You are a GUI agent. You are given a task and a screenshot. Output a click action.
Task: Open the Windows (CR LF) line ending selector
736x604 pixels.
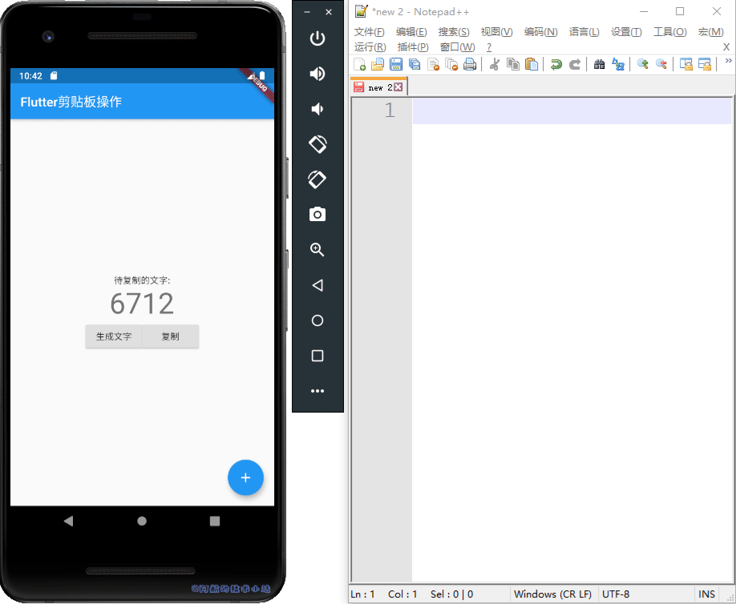click(x=552, y=594)
